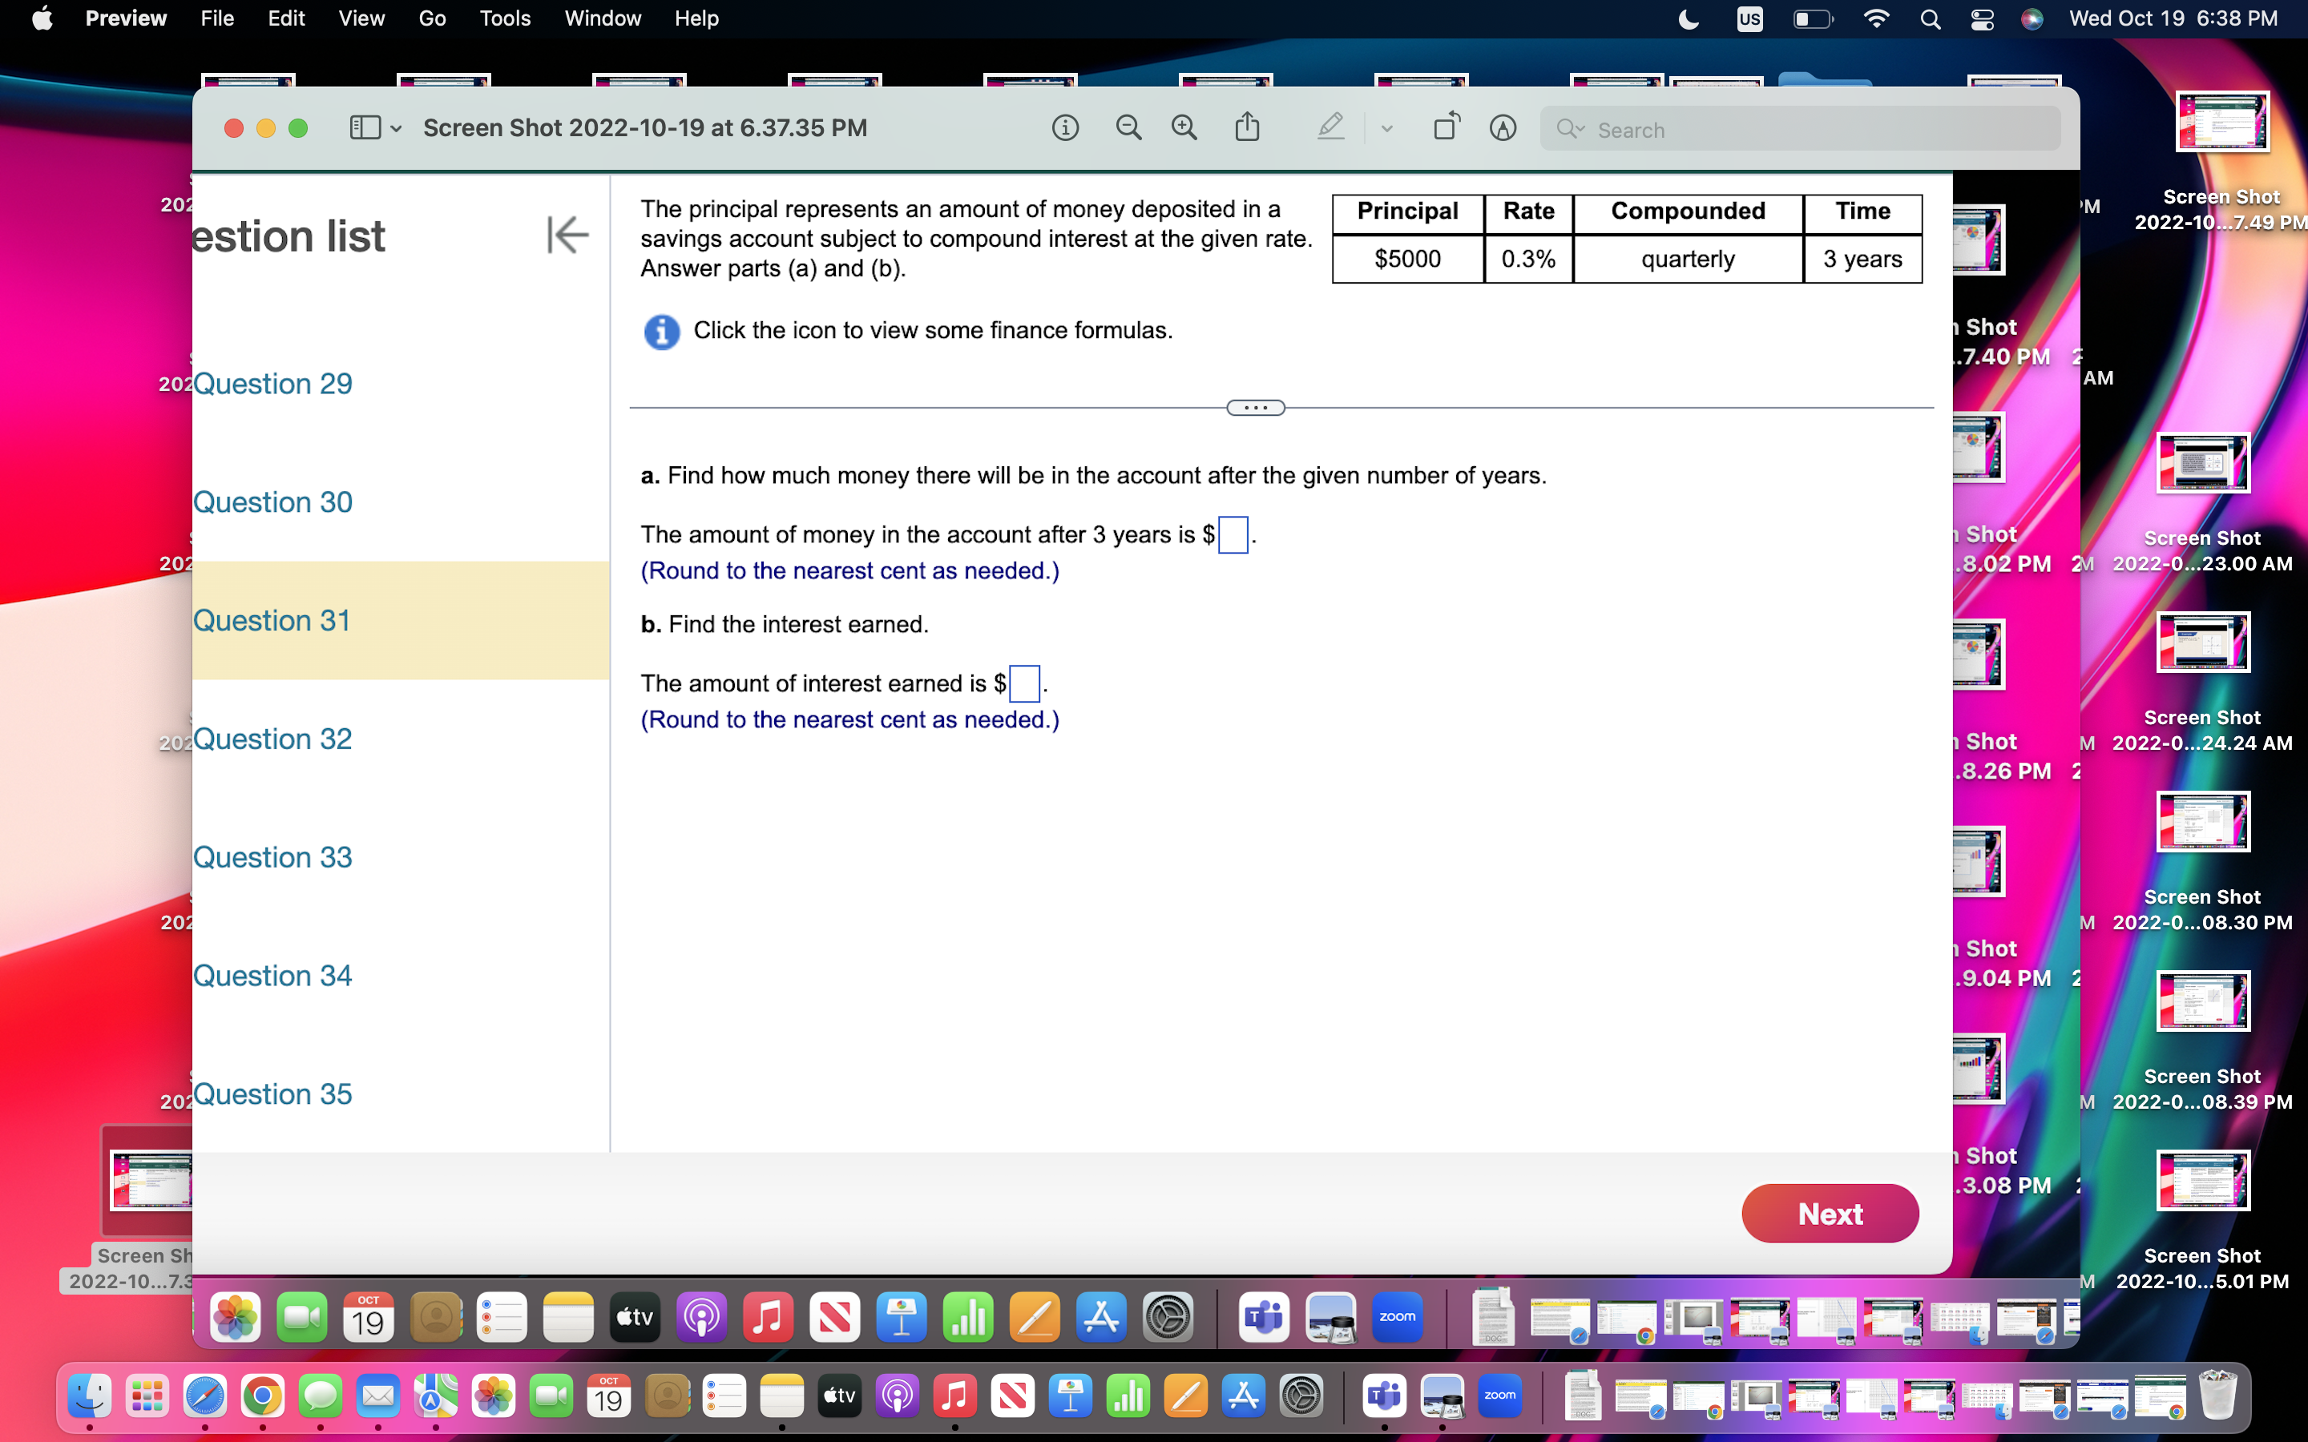Open Question 29 from the list
This screenshot has width=2308, height=1442.
(x=272, y=384)
